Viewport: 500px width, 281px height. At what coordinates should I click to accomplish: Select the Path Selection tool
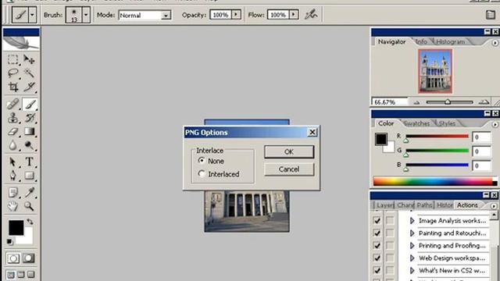(13, 162)
